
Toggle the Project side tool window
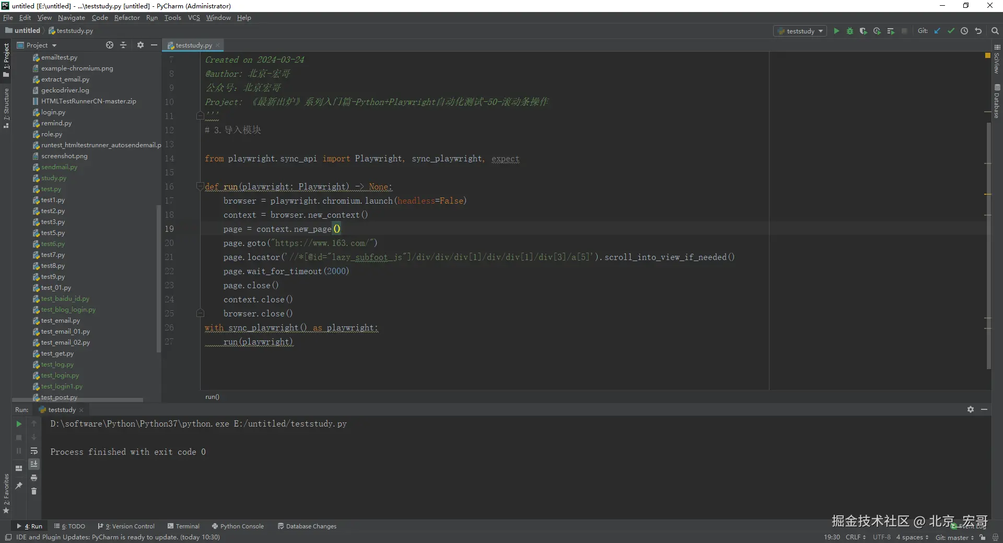[x=6, y=60]
